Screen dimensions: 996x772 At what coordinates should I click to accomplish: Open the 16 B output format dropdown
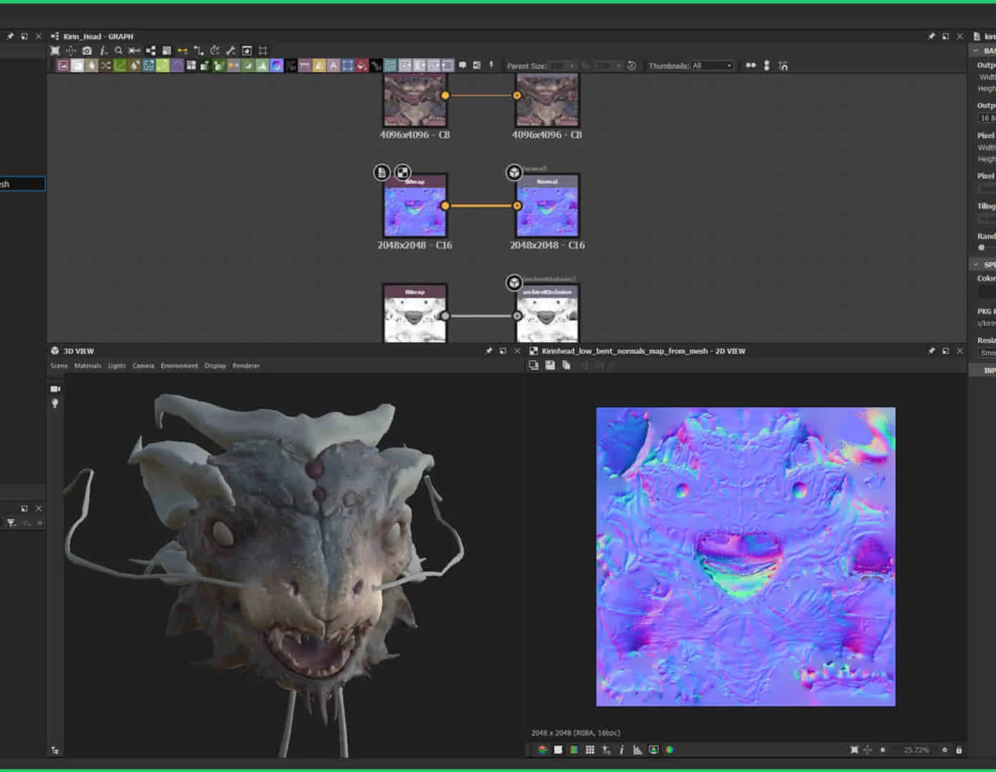(987, 118)
